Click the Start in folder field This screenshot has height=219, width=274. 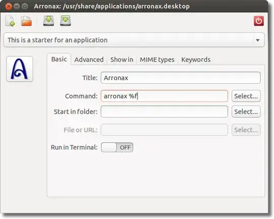tap(164, 112)
